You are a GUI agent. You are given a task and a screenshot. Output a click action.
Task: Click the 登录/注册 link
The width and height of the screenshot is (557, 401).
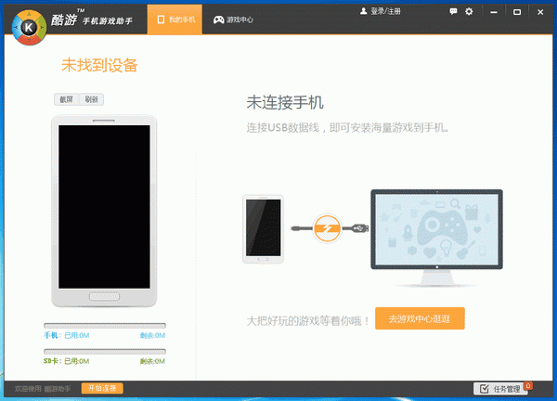(385, 11)
